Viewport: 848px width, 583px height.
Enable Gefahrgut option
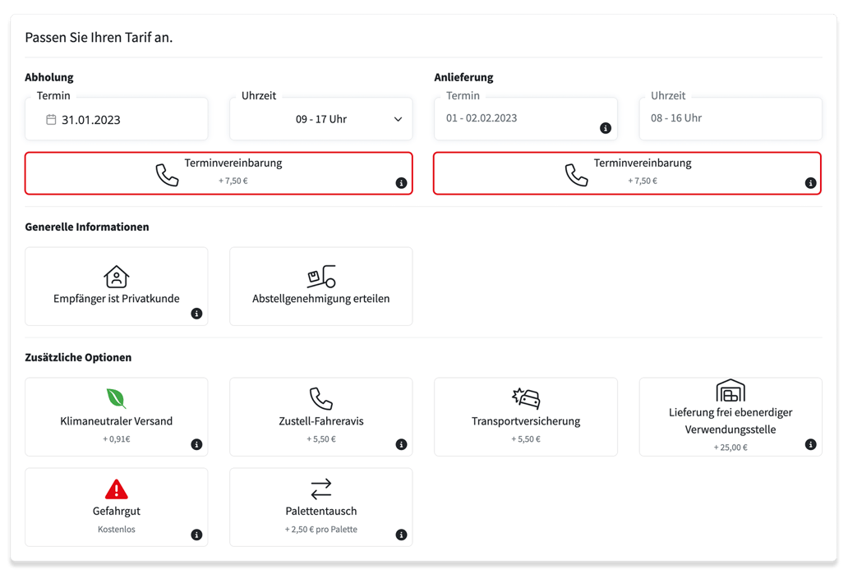click(x=117, y=507)
